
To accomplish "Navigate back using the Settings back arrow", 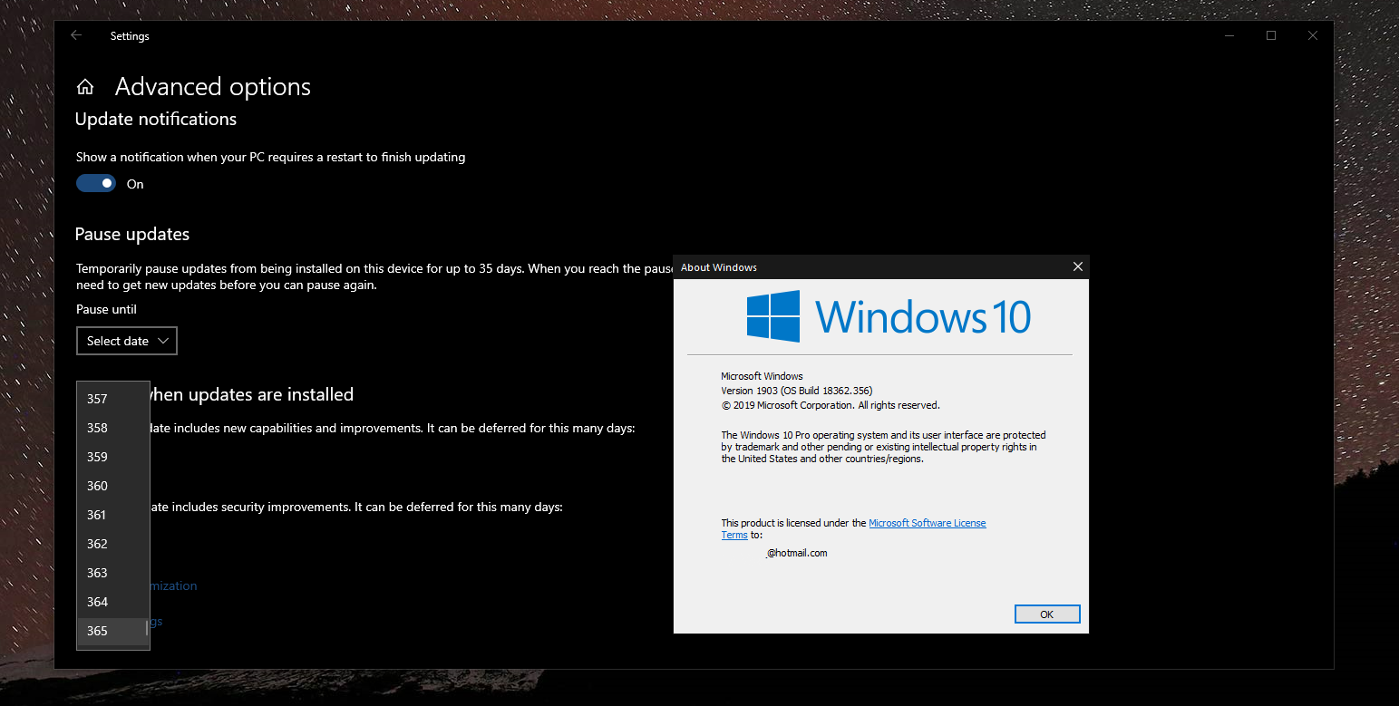I will 76,35.
